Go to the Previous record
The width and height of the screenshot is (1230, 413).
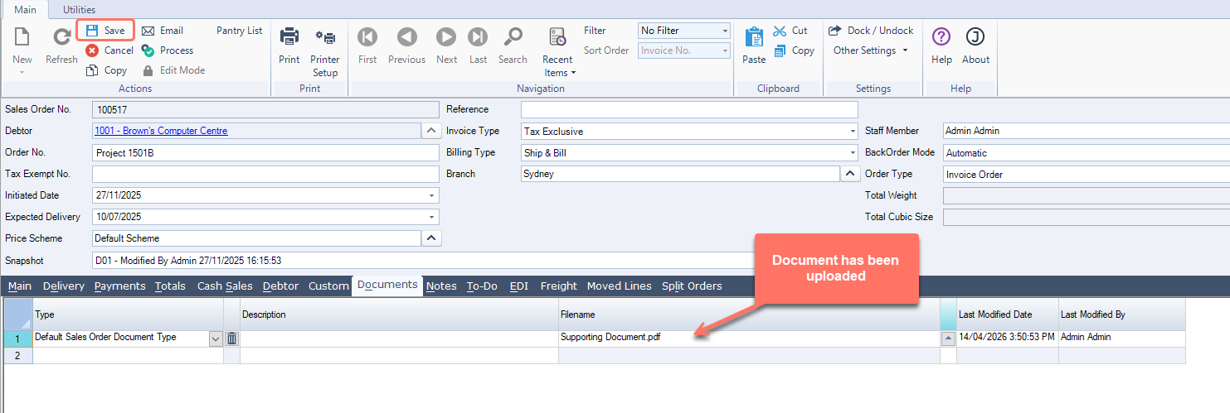[x=406, y=46]
